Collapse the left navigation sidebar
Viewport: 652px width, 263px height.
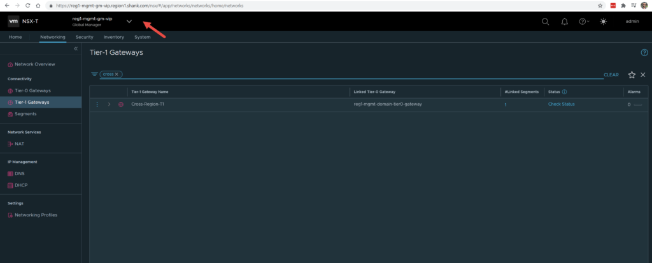(76, 48)
